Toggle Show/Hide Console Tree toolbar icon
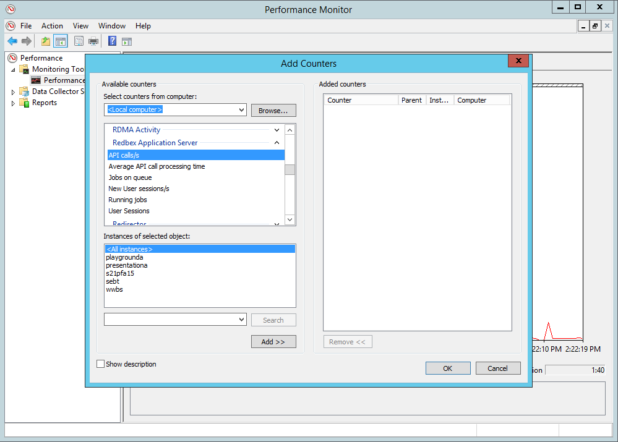Image resolution: width=618 pixels, height=442 pixels. (x=60, y=41)
